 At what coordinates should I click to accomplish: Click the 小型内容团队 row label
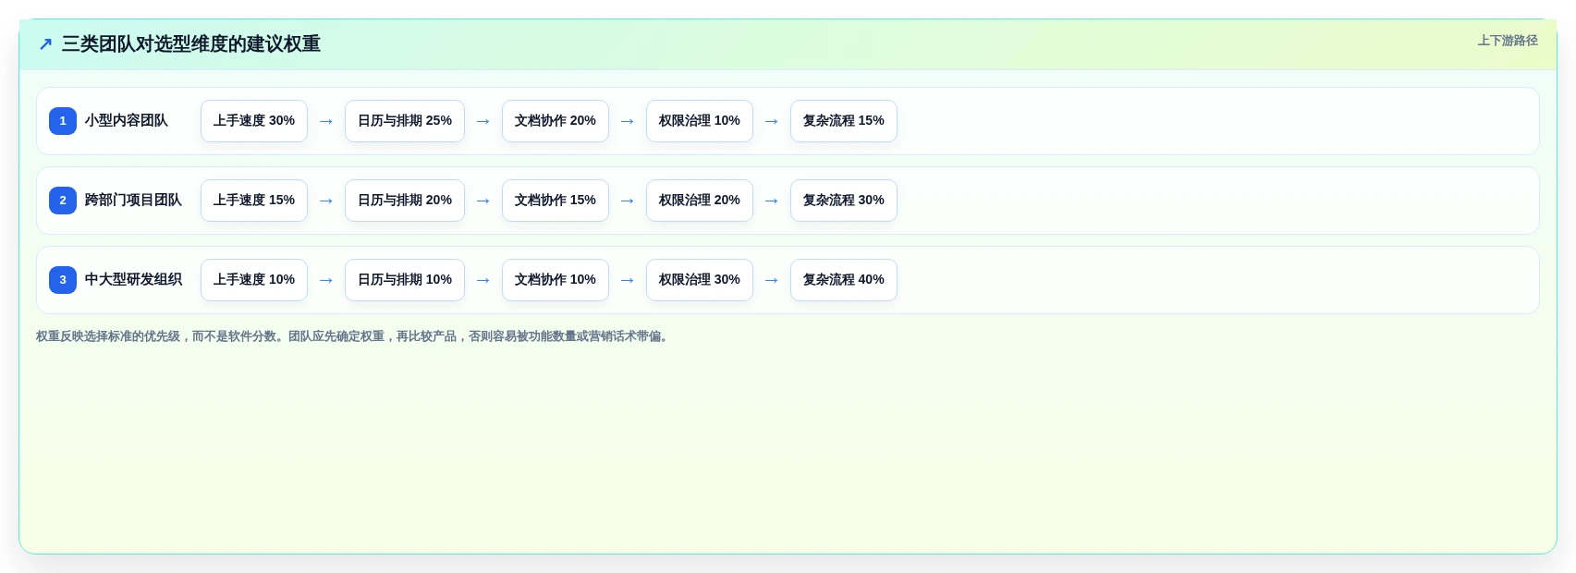[127, 121]
